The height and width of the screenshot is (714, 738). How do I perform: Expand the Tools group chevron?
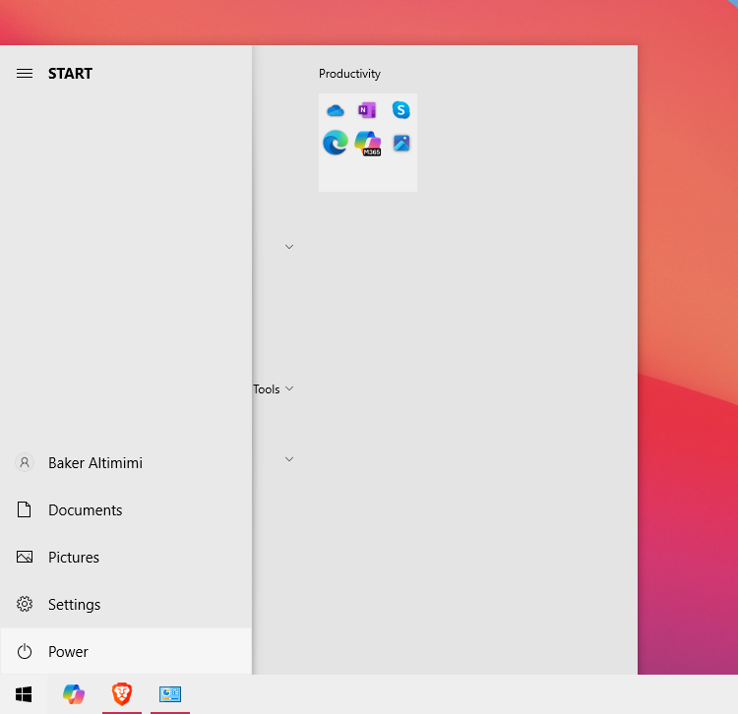click(289, 389)
